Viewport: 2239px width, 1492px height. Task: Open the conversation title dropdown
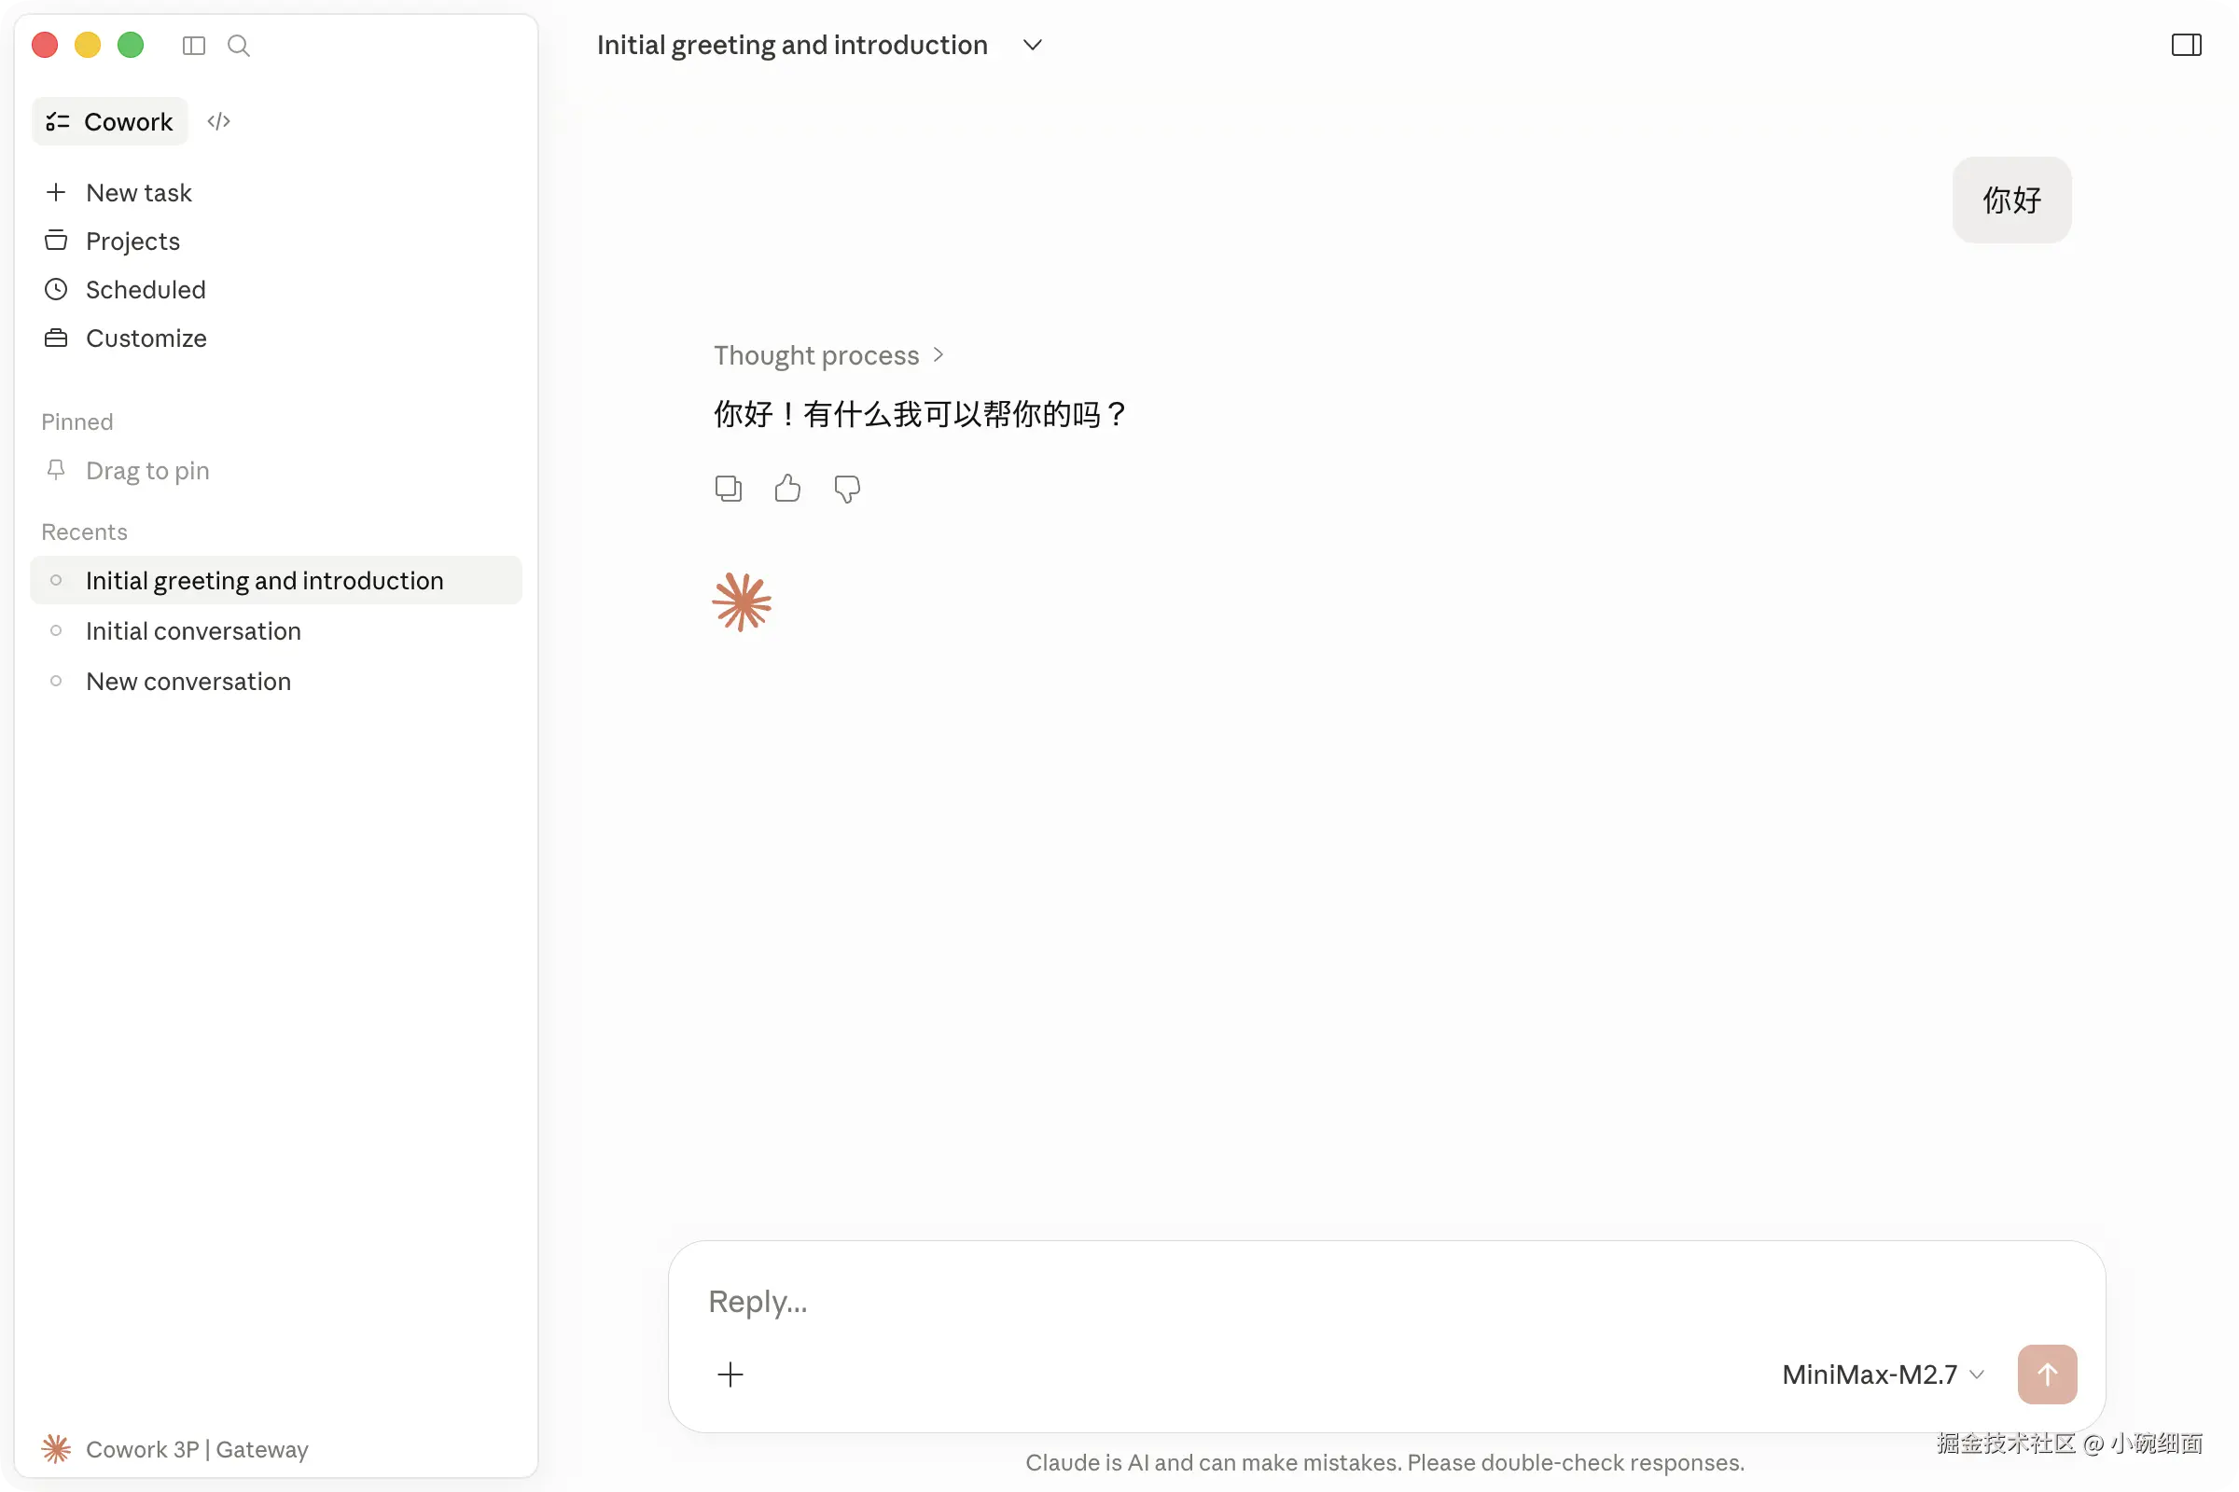click(x=1032, y=45)
